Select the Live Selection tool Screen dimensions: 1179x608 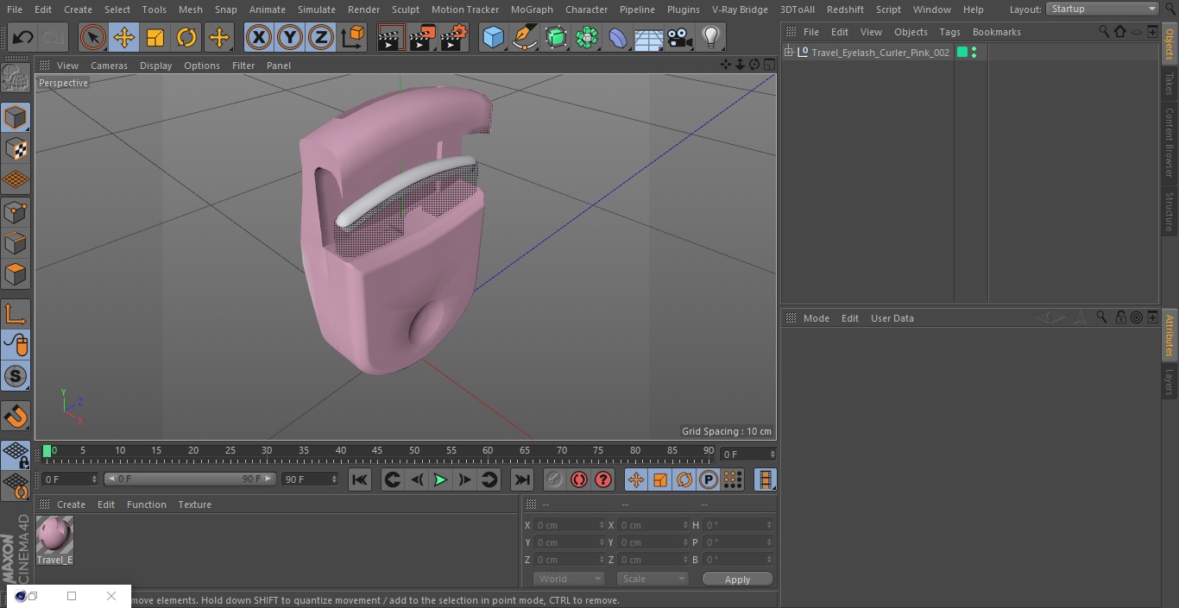click(92, 37)
